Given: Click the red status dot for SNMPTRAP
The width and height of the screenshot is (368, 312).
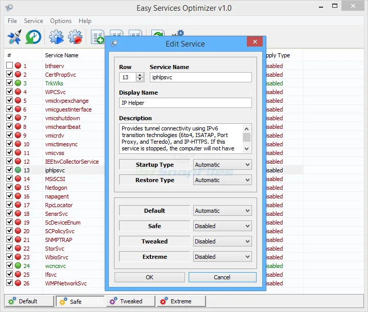Looking at the screenshot, I should pos(18,239).
